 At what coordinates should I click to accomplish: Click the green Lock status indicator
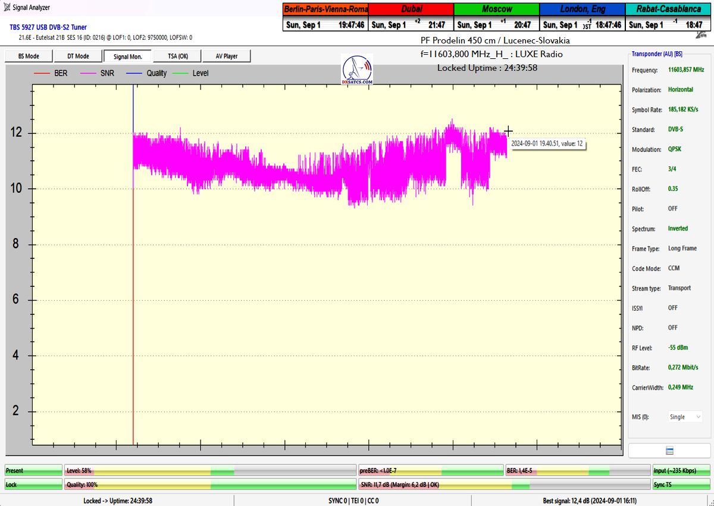pyautogui.click(x=33, y=485)
